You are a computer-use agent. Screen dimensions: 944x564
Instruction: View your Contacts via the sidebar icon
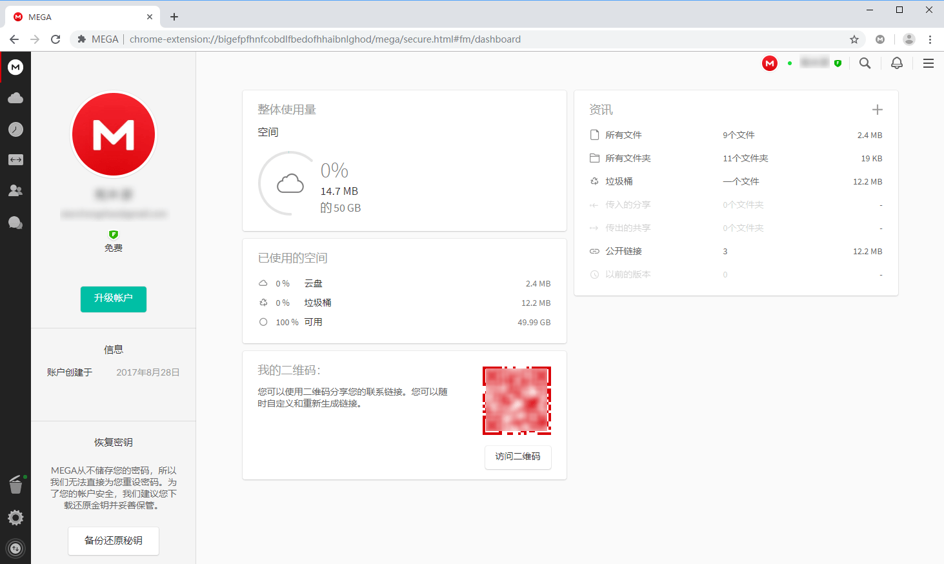[x=15, y=190]
